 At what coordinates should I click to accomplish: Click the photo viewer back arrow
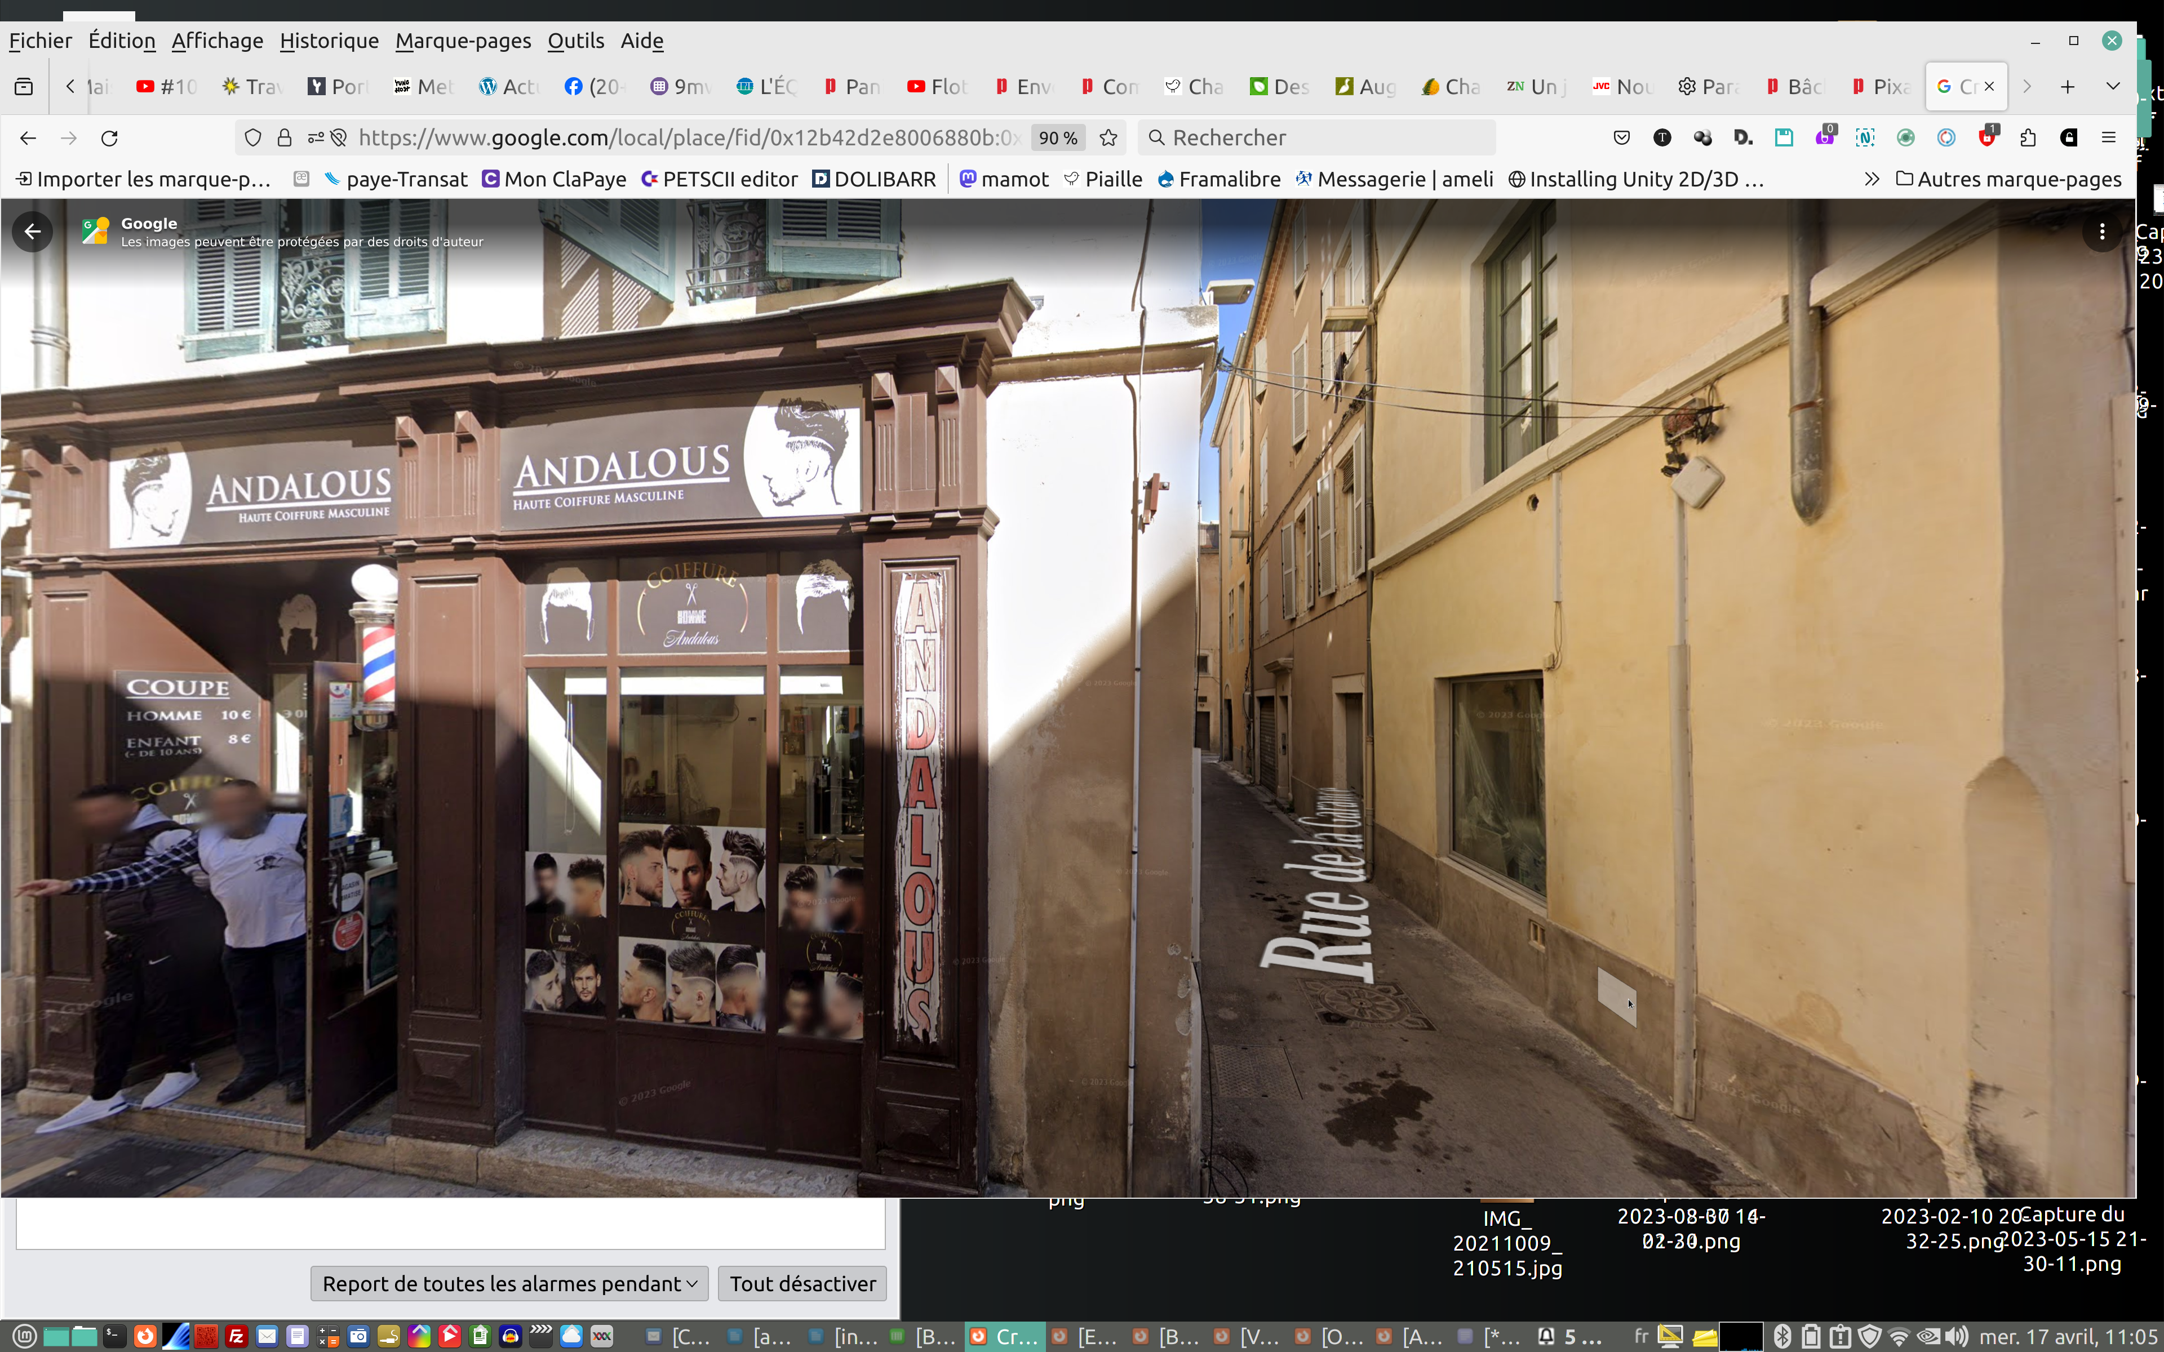tap(33, 232)
